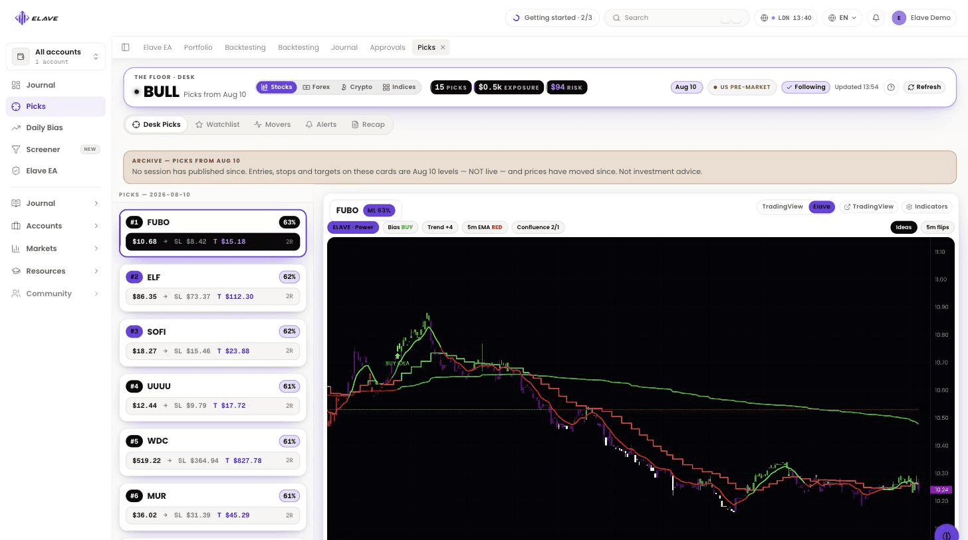Switch asset class to Indices
968x540 pixels.
(x=399, y=87)
